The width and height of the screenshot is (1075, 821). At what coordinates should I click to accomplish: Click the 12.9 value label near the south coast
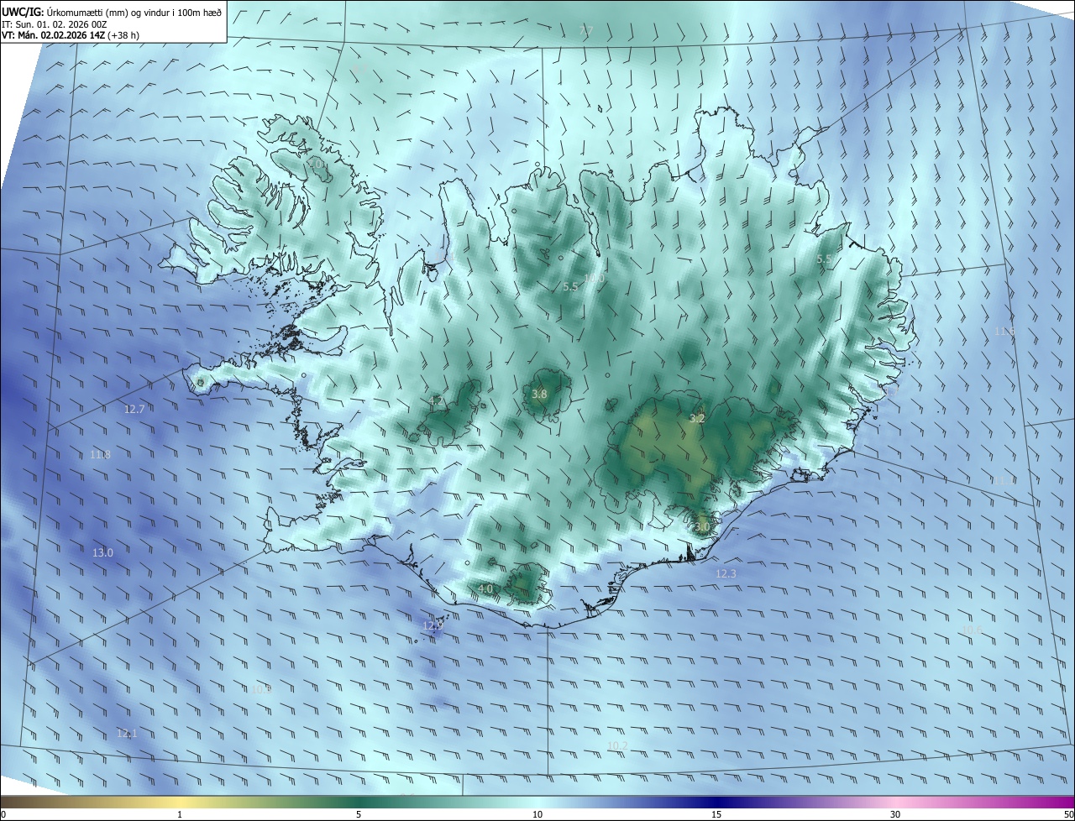[433, 625]
